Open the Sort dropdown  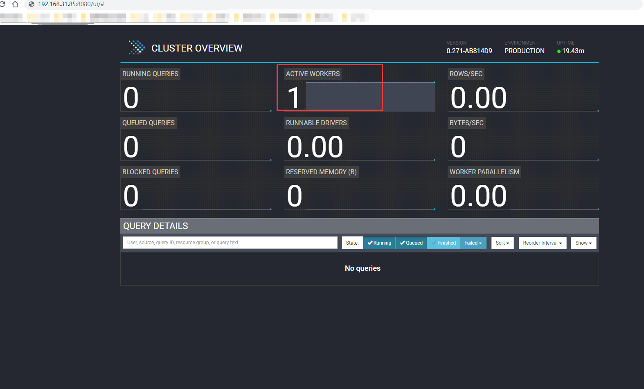502,243
